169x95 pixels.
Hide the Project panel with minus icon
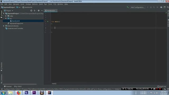pos(42,11)
